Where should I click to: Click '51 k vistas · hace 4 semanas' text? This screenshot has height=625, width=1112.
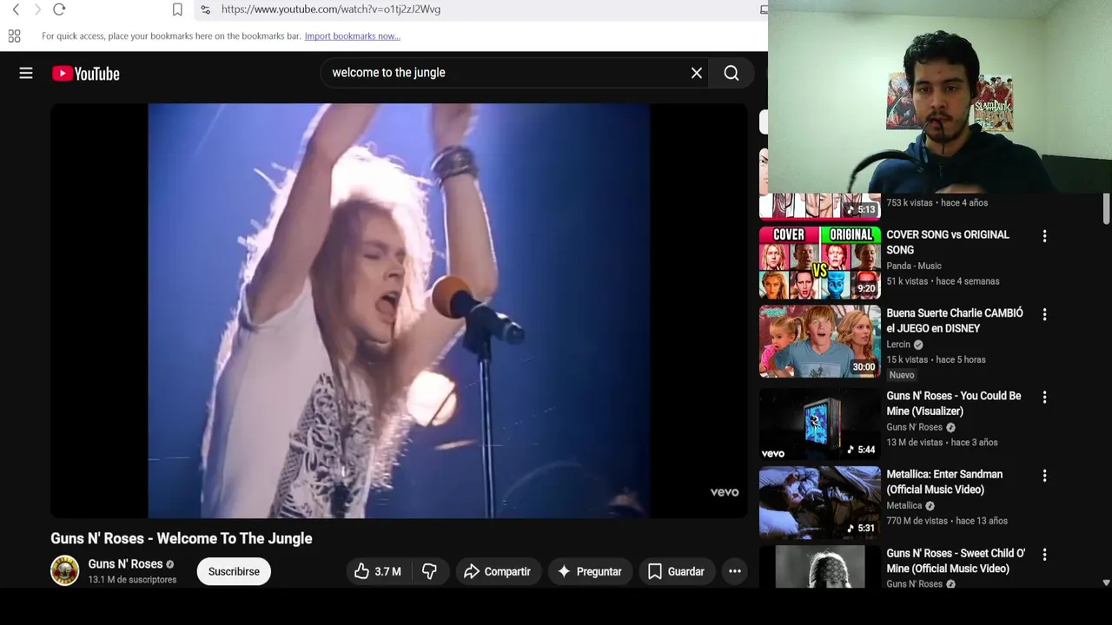pyautogui.click(x=943, y=281)
